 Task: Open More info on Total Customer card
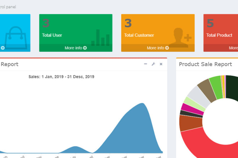click(x=158, y=48)
